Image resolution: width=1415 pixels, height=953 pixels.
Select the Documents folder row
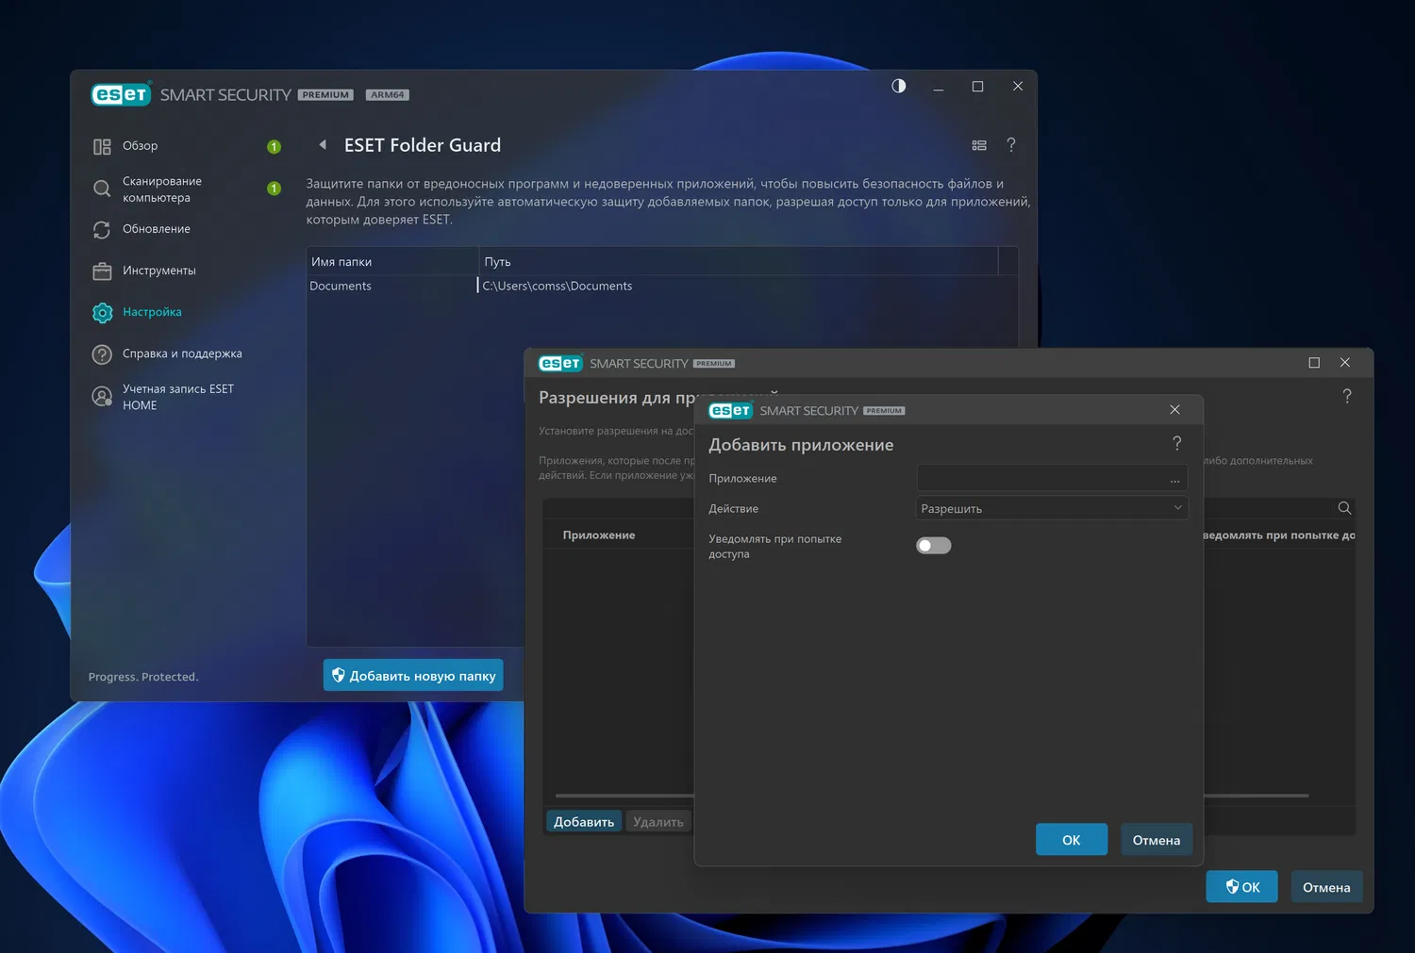[662, 286]
